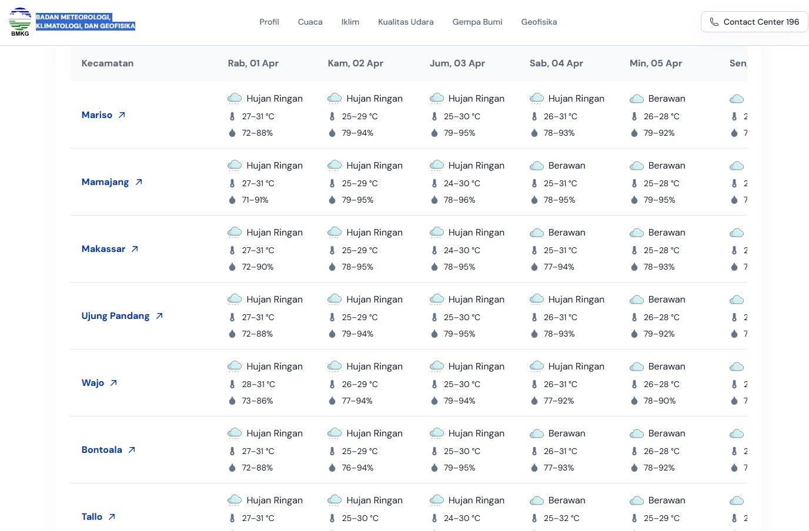Viewport: 809px width, 531px height.
Task: Click the Sab, 04 Apr column header
Action: pos(556,63)
